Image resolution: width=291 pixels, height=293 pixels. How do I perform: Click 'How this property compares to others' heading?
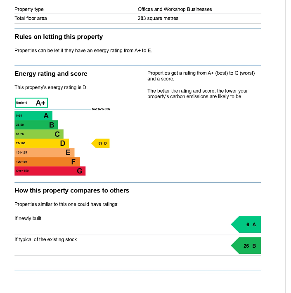pos(72,190)
